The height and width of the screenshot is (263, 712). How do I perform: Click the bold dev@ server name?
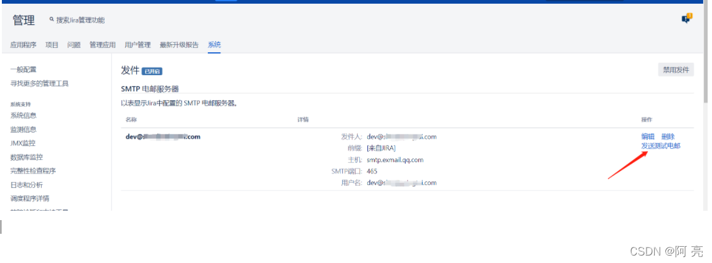[x=163, y=137]
